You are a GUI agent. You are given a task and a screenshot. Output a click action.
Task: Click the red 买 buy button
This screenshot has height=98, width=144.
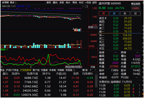coord(104,14)
